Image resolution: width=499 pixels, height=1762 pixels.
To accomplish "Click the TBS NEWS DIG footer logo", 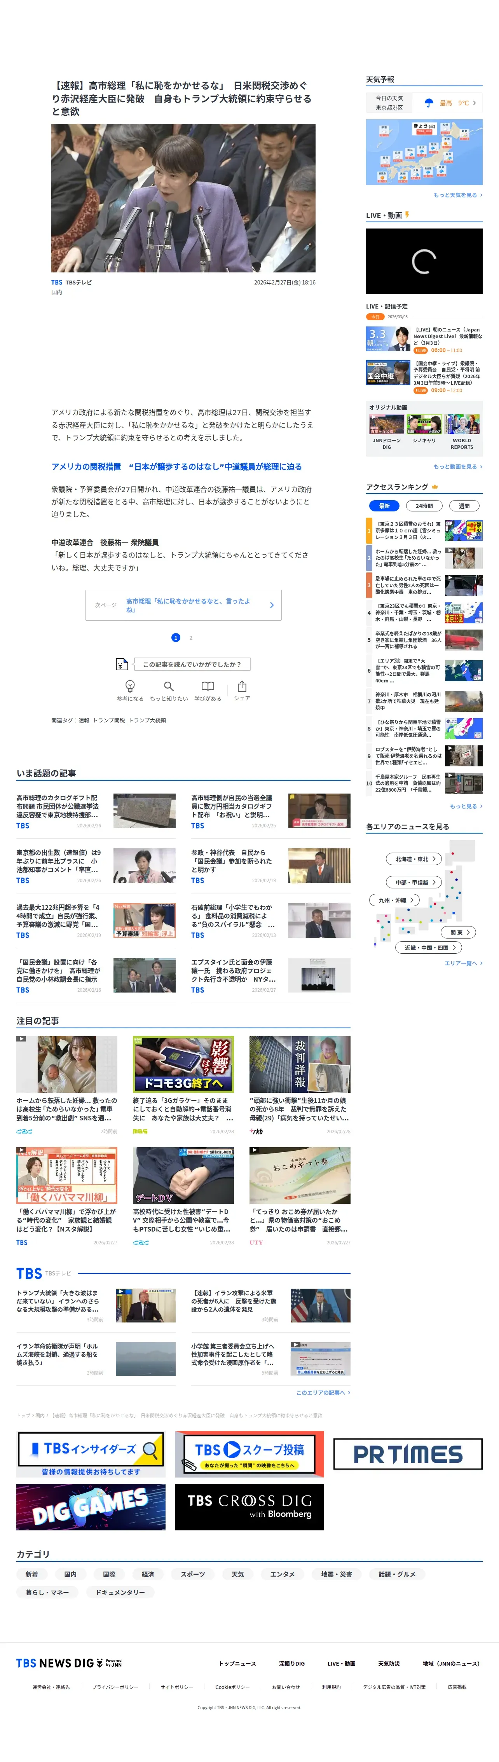I will [x=69, y=1663].
